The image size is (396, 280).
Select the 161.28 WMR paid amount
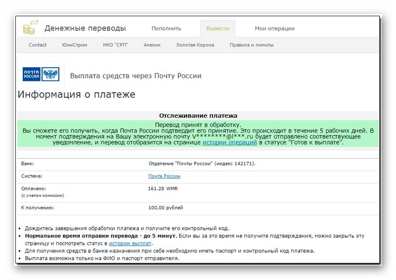pyautogui.click(x=163, y=189)
